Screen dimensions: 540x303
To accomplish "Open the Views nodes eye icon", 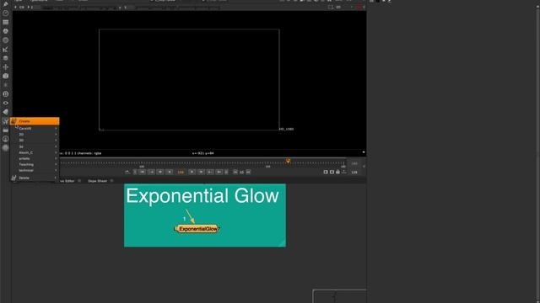I will pyautogui.click(x=6, y=103).
